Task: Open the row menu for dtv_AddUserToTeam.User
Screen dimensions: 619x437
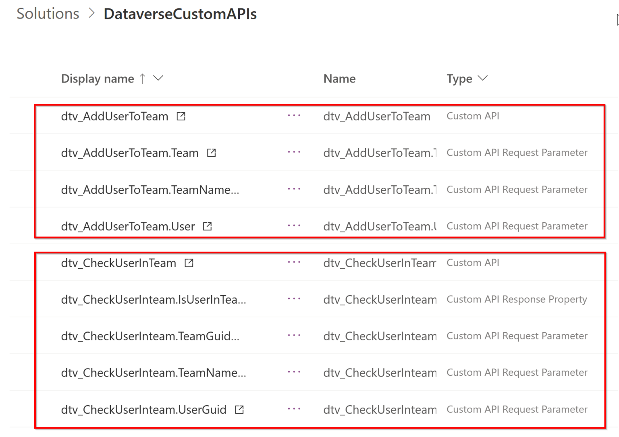Action: 294,226
